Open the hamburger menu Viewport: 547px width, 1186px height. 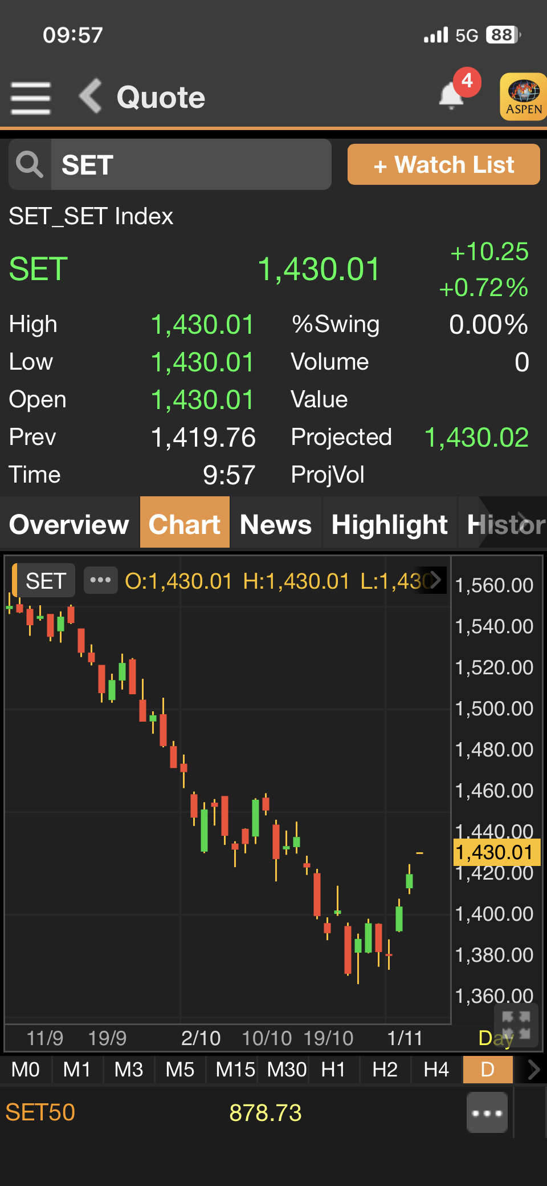point(30,98)
